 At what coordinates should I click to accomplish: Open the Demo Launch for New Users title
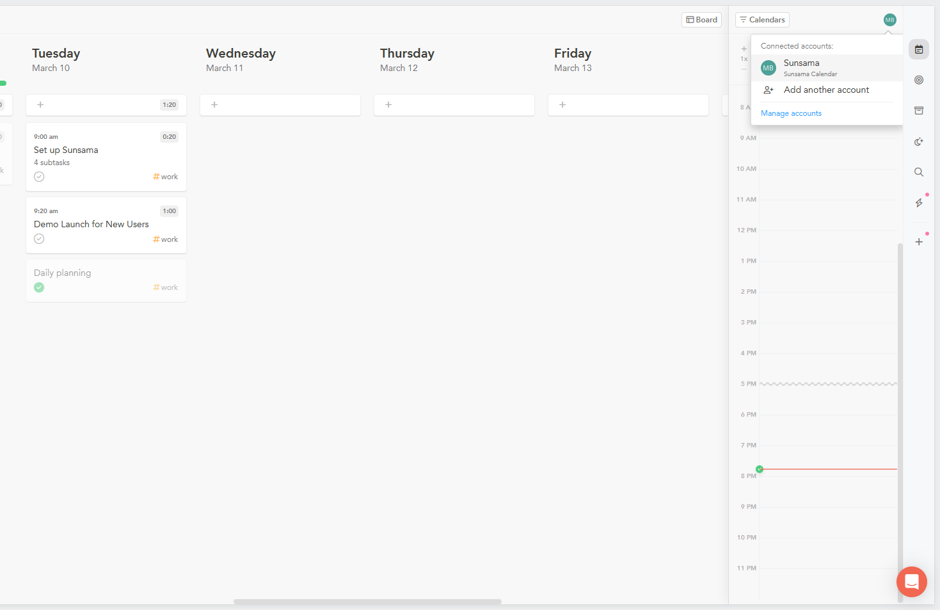[x=92, y=225]
